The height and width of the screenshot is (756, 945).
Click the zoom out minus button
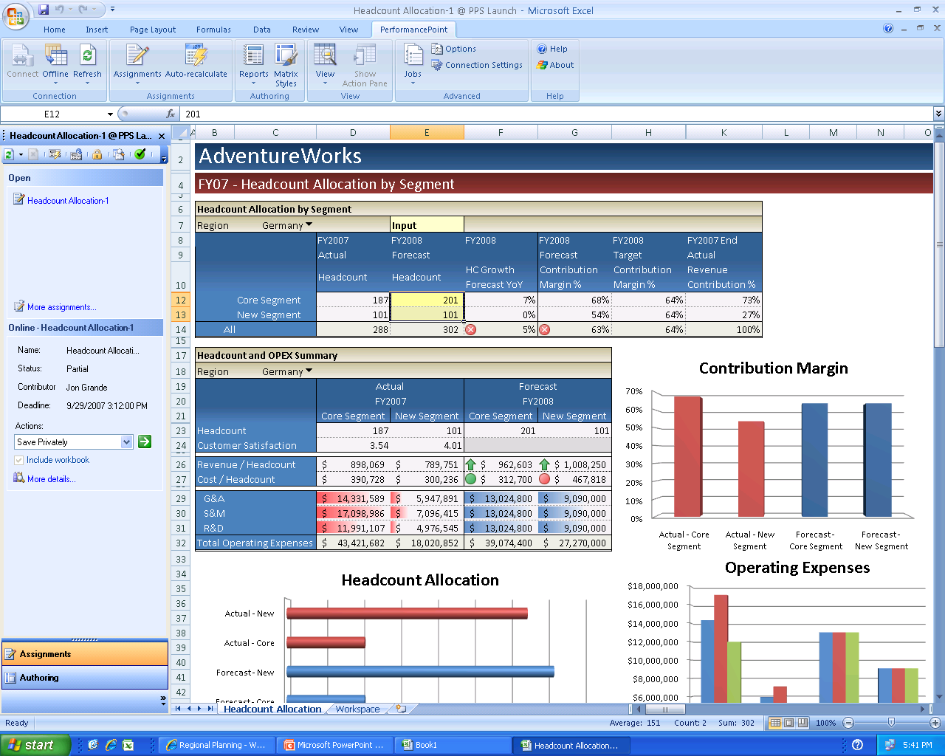848,723
